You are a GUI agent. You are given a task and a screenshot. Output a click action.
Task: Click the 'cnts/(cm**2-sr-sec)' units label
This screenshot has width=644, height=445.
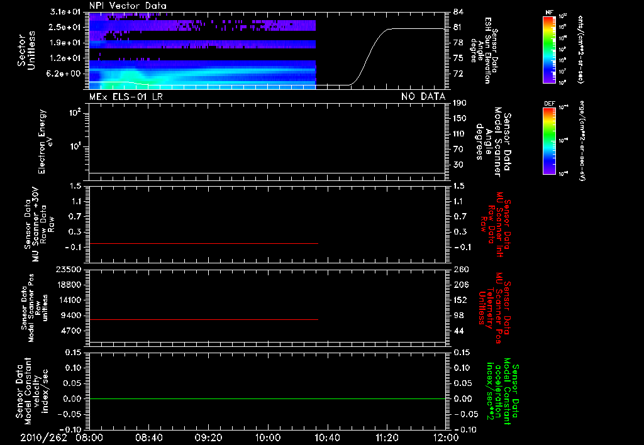tap(580, 49)
